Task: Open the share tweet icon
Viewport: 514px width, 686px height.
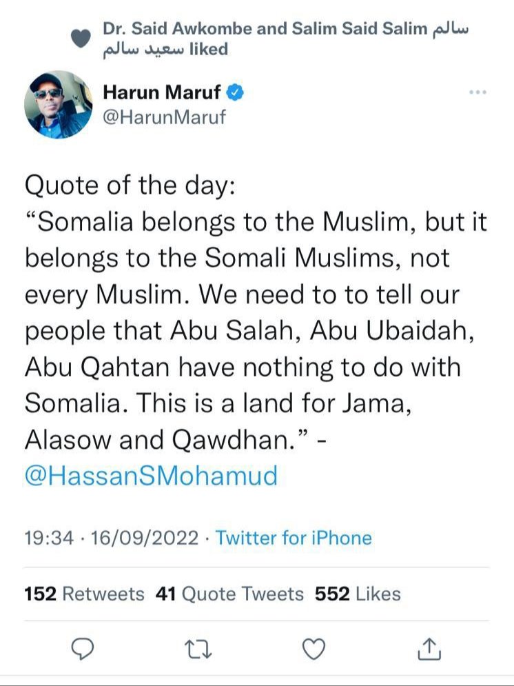Action: 429,647
